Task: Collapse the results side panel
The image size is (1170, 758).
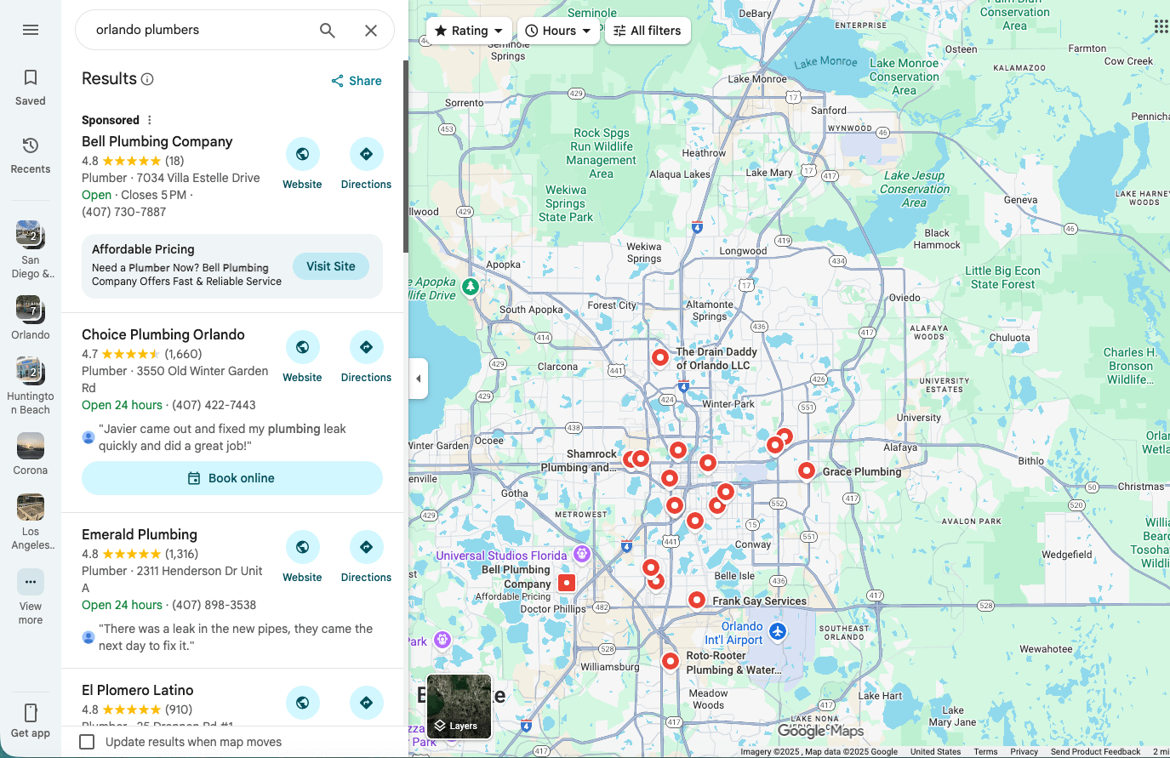Action: 418,378
